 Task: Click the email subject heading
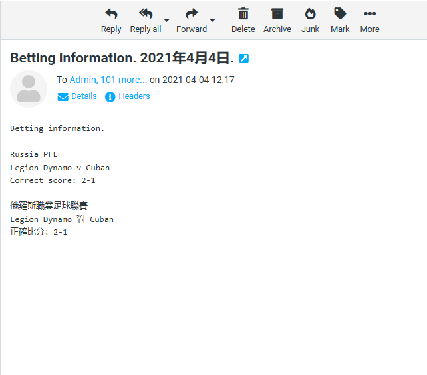[122, 59]
